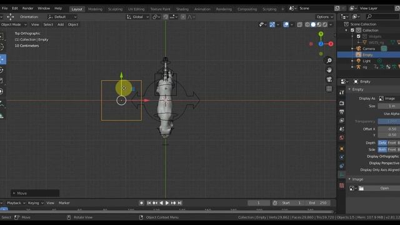Viewport: 400px width, 225px height.
Task: Jump to the timeline end frame
Action: [x=179, y=202]
